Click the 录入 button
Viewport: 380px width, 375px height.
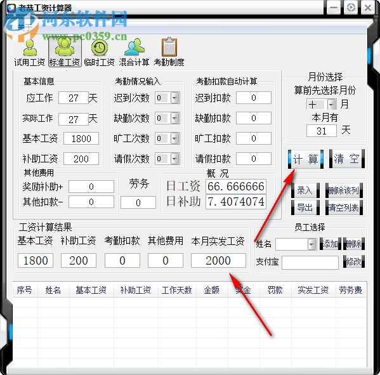coord(305,190)
